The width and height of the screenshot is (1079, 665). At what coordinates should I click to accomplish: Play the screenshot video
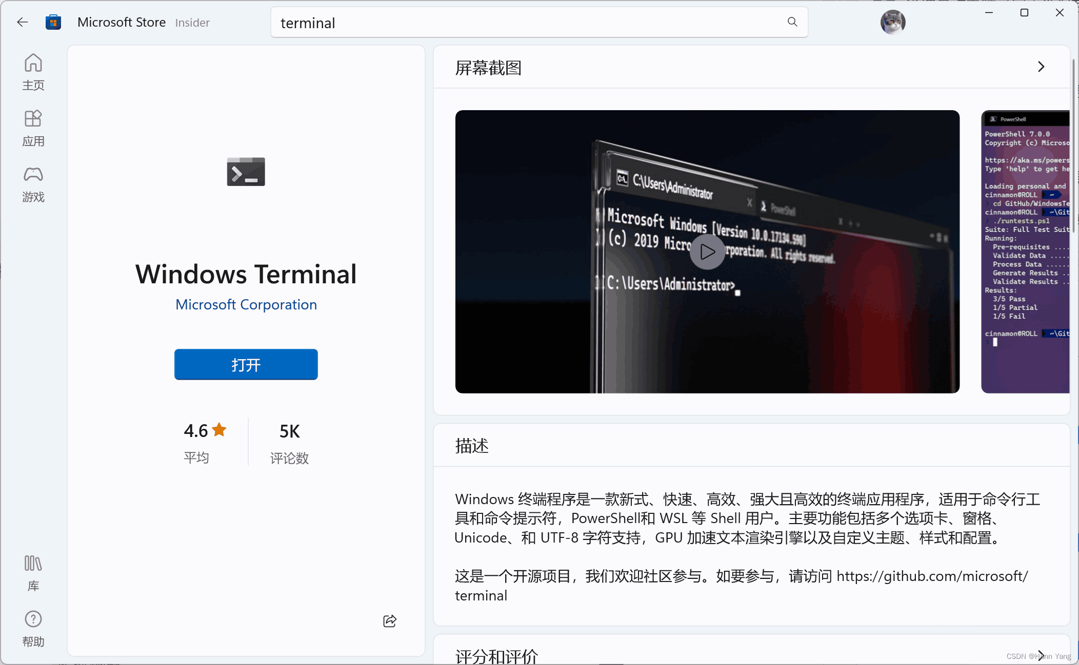707,252
